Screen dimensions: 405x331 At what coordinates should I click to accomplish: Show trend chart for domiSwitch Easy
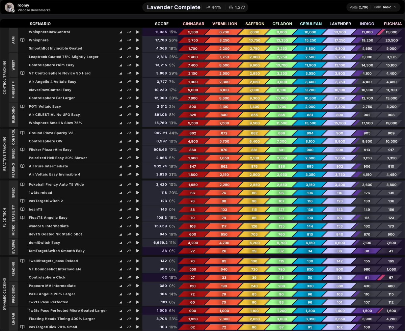point(129,243)
